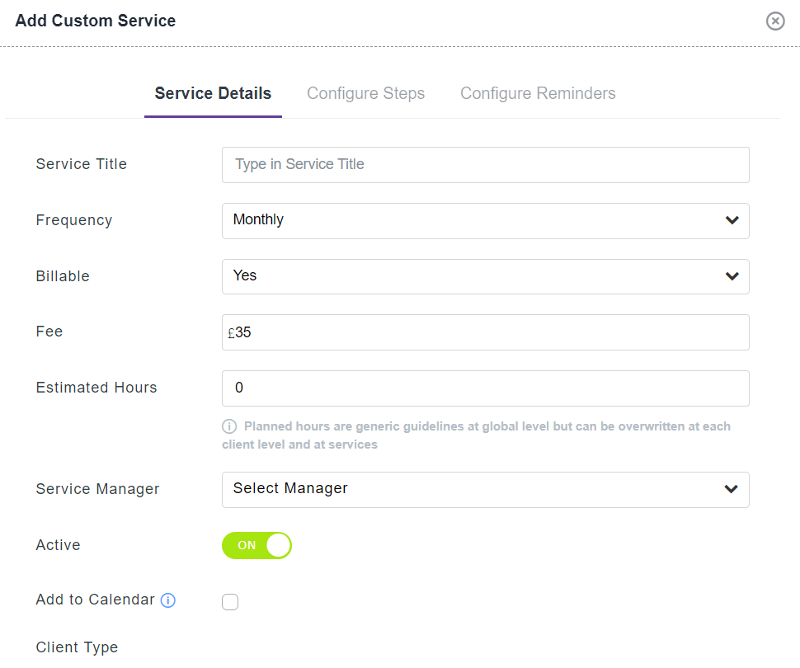Image resolution: width=800 pixels, height=668 pixels.
Task: Click the chevron arrow in Service Manager field
Action: pyautogui.click(x=731, y=489)
